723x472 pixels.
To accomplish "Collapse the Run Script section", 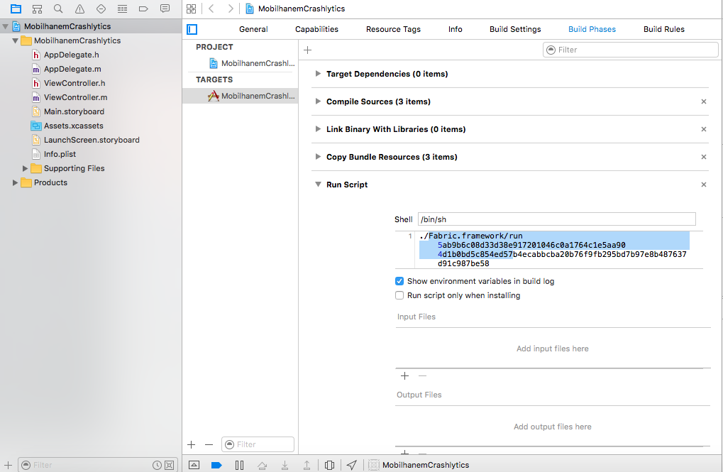I will tap(318, 185).
